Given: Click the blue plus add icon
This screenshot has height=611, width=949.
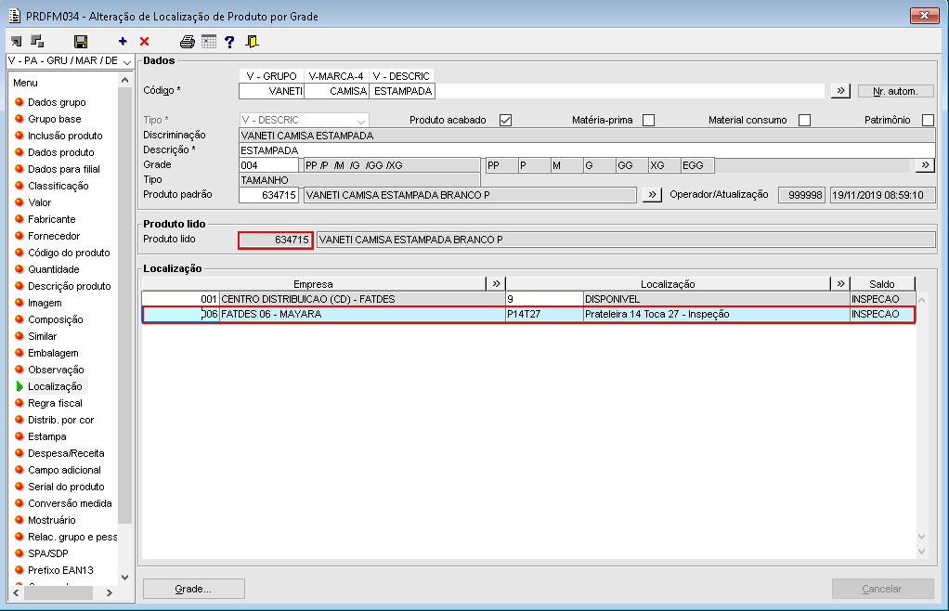Looking at the screenshot, I should 123,41.
